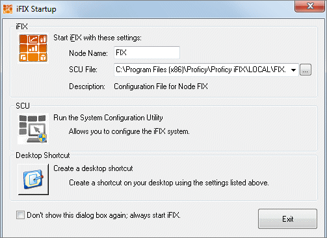This screenshot has width=327, height=238.
Task: Click the 'SCU File:' label
Action: click(83, 70)
